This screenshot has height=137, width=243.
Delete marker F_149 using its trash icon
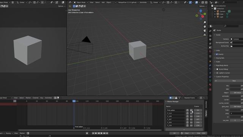coord(187,116)
